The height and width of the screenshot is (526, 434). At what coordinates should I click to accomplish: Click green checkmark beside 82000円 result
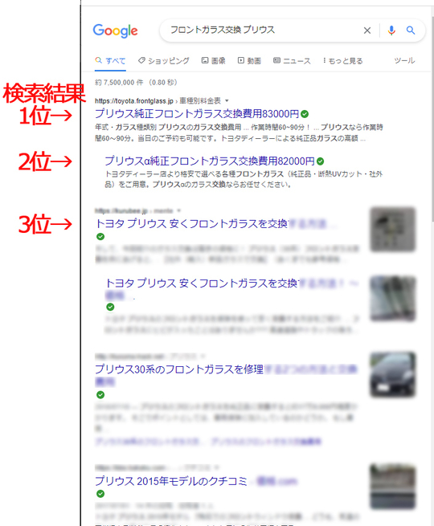point(320,161)
